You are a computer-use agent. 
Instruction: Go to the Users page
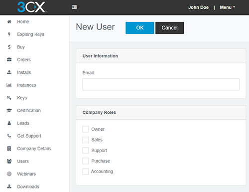tap(23, 161)
